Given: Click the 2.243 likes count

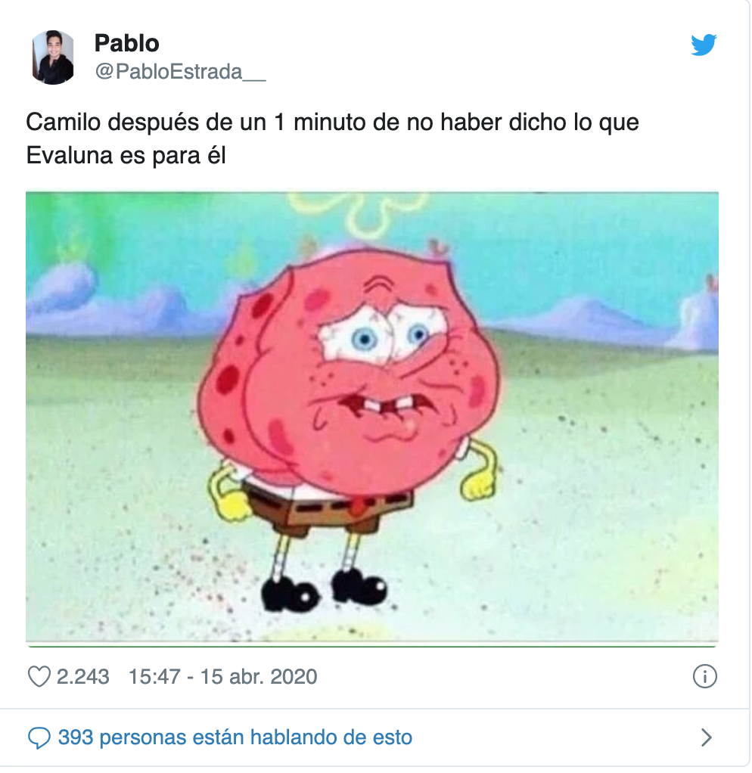Looking at the screenshot, I should point(83,676).
